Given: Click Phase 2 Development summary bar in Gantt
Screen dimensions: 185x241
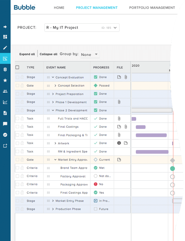Looking at the screenshot, I should (152, 110).
